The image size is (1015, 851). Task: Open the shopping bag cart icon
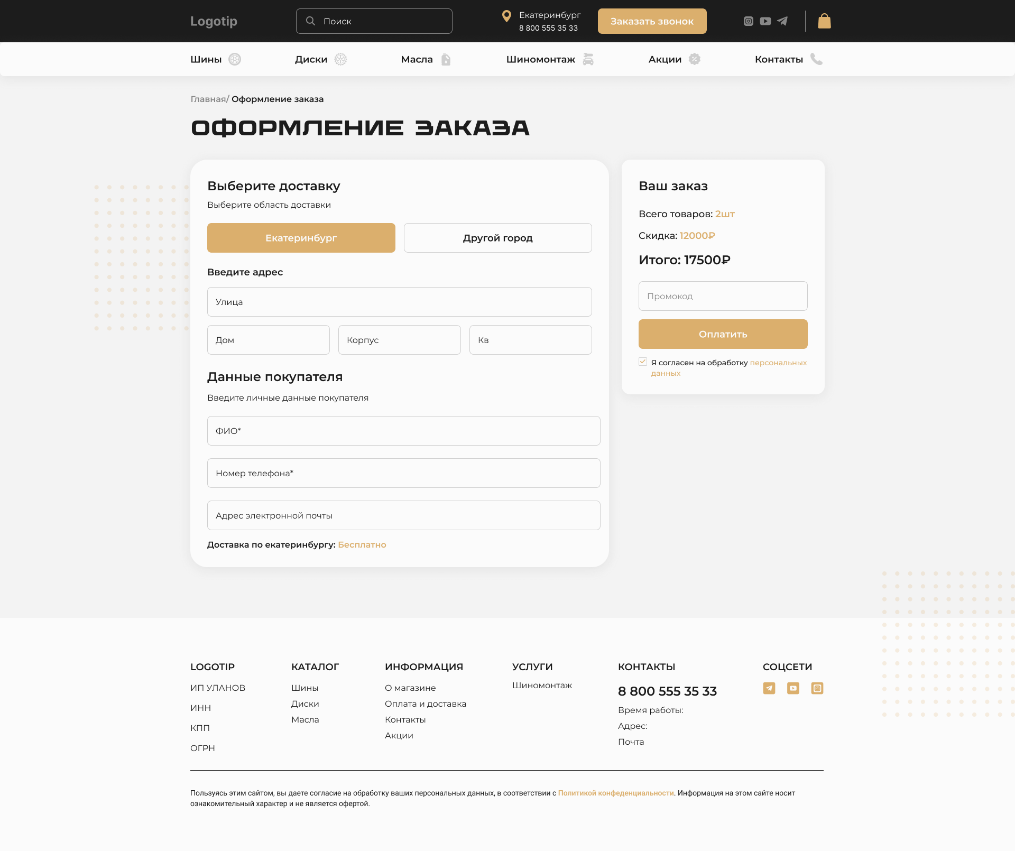pyautogui.click(x=825, y=21)
